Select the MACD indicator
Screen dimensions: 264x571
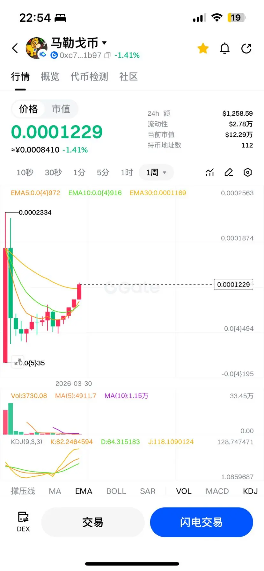click(x=217, y=491)
